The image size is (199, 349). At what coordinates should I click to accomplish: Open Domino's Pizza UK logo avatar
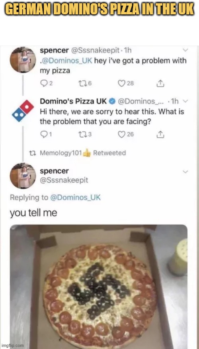click(x=23, y=111)
